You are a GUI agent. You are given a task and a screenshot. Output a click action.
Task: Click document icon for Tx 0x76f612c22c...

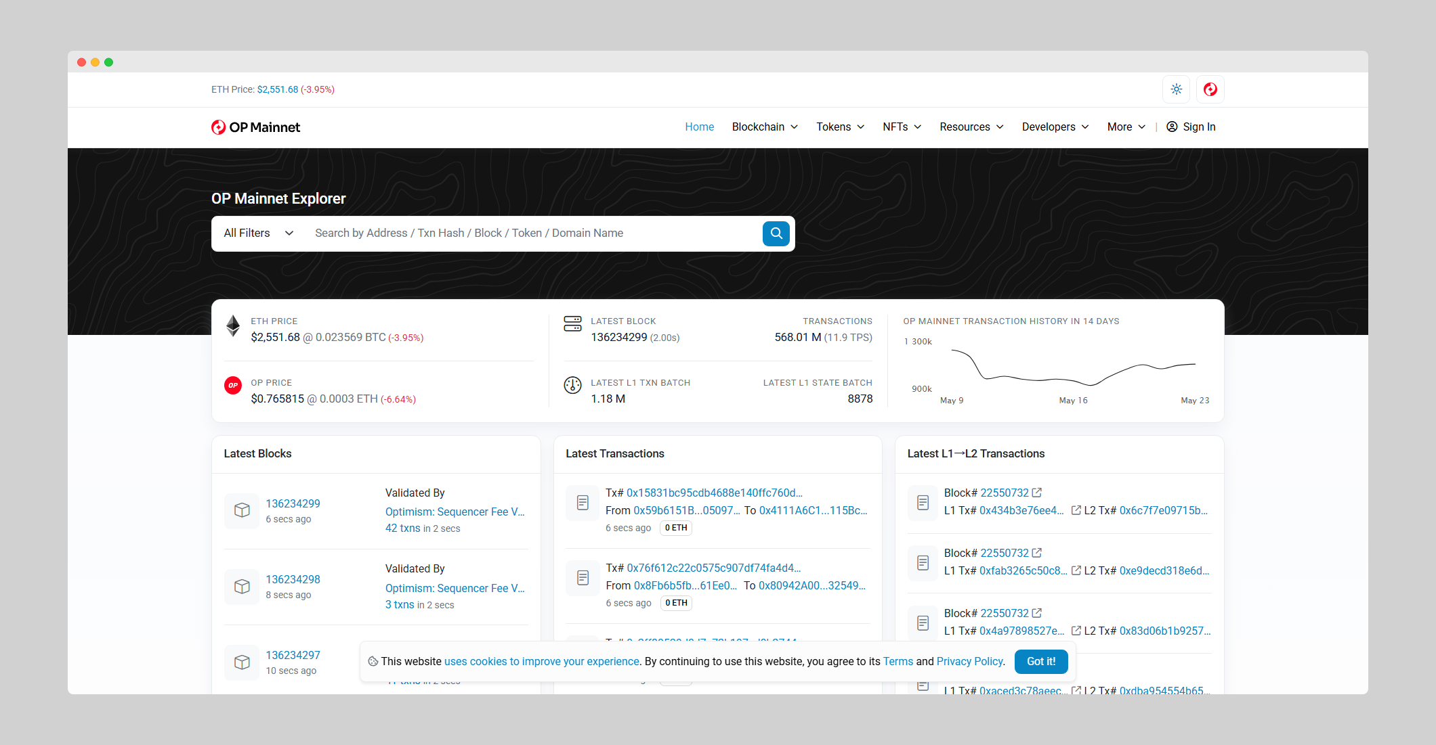583,578
